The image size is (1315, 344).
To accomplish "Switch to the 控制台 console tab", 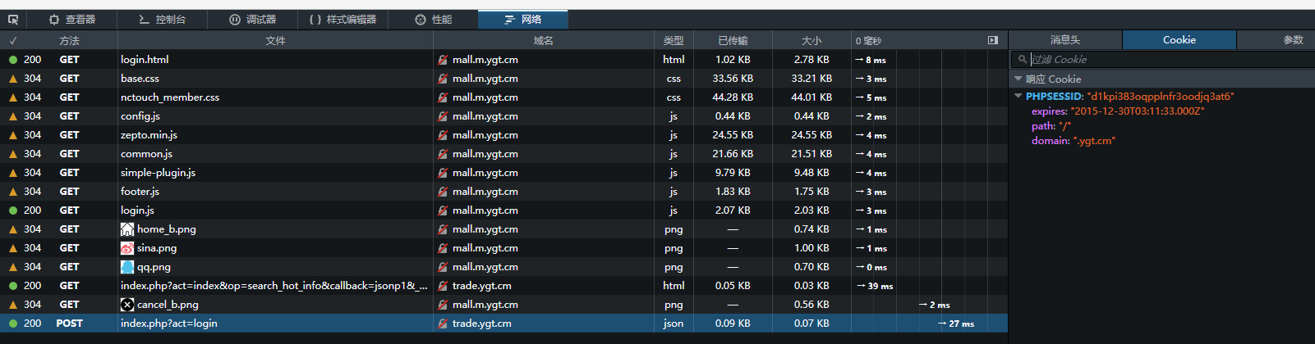I will click(162, 19).
